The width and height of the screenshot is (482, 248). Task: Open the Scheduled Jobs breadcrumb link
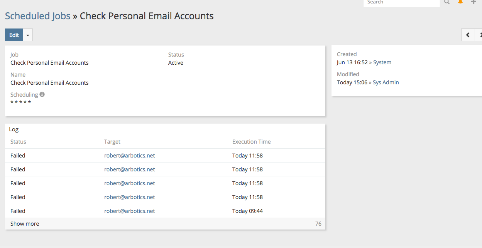[38, 16]
